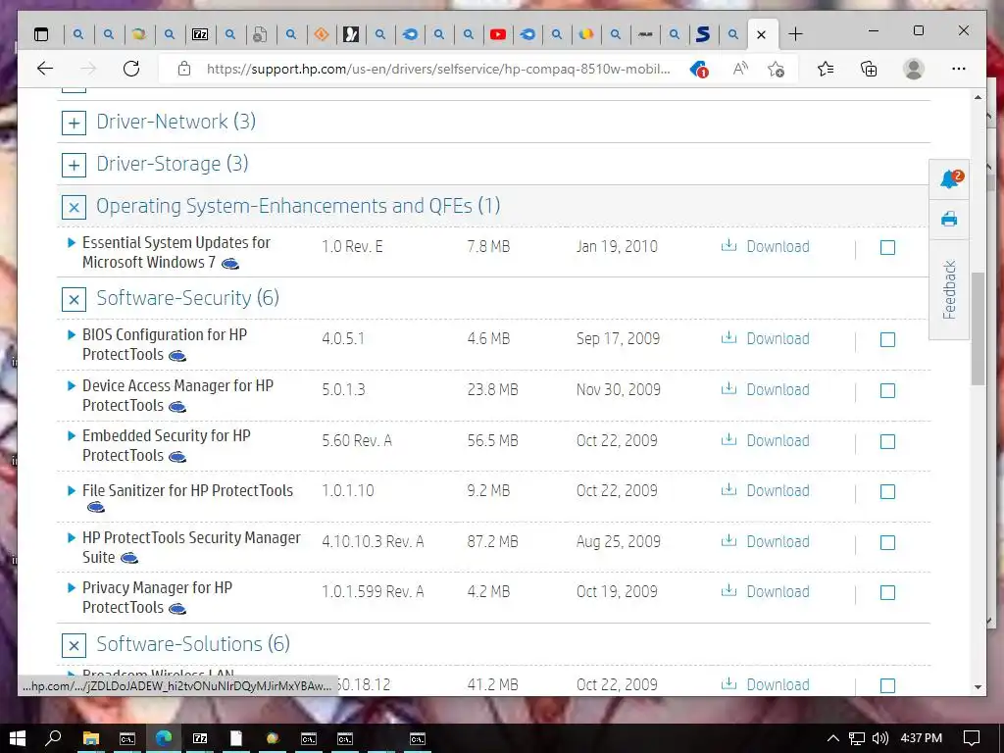Image resolution: width=1004 pixels, height=753 pixels.
Task: Expand Privacy Manager row details triangle
Action: click(x=72, y=588)
